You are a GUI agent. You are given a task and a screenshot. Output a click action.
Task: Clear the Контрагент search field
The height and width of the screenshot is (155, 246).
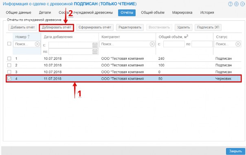click(x=152, y=44)
